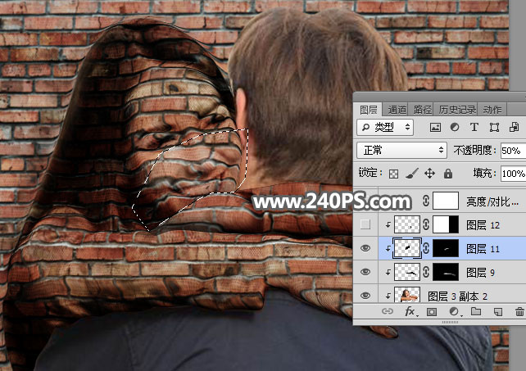Toggle lock position move icon
Screen dimensions: 526x371
pos(429,174)
